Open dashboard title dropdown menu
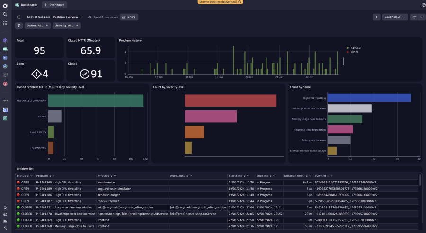Viewport: 426px width, 233px height. point(82,17)
